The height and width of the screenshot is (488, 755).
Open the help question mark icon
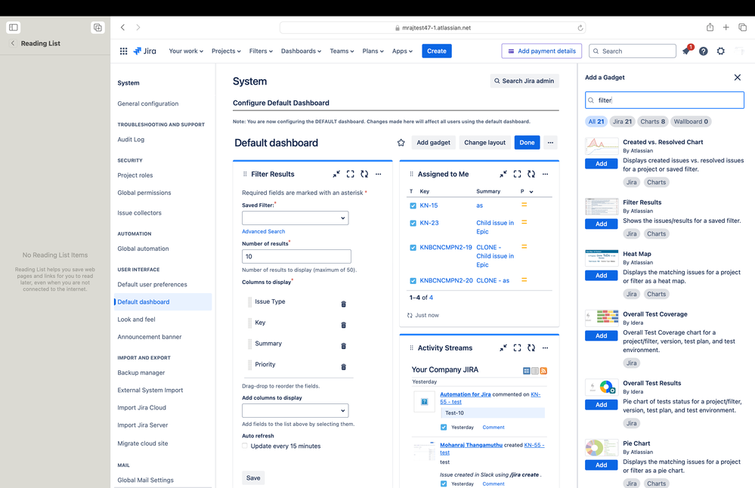pos(704,51)
